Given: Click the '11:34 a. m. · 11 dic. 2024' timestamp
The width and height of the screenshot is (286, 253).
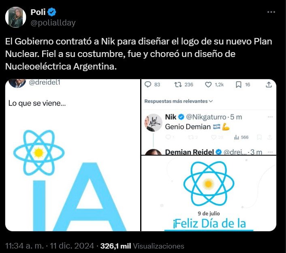Looking at the screenshot, I should click(x=51, y=246).
